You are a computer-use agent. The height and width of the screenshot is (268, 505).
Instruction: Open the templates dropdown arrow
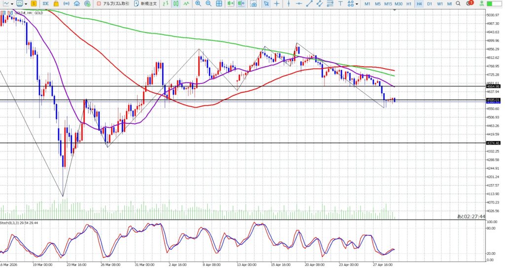point(27,4)
